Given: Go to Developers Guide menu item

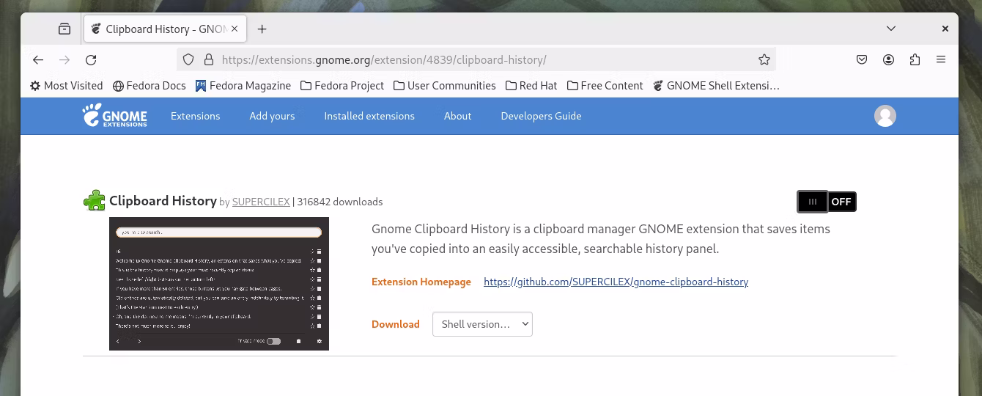Looking at the screenshot, I should tap(541, 116).
